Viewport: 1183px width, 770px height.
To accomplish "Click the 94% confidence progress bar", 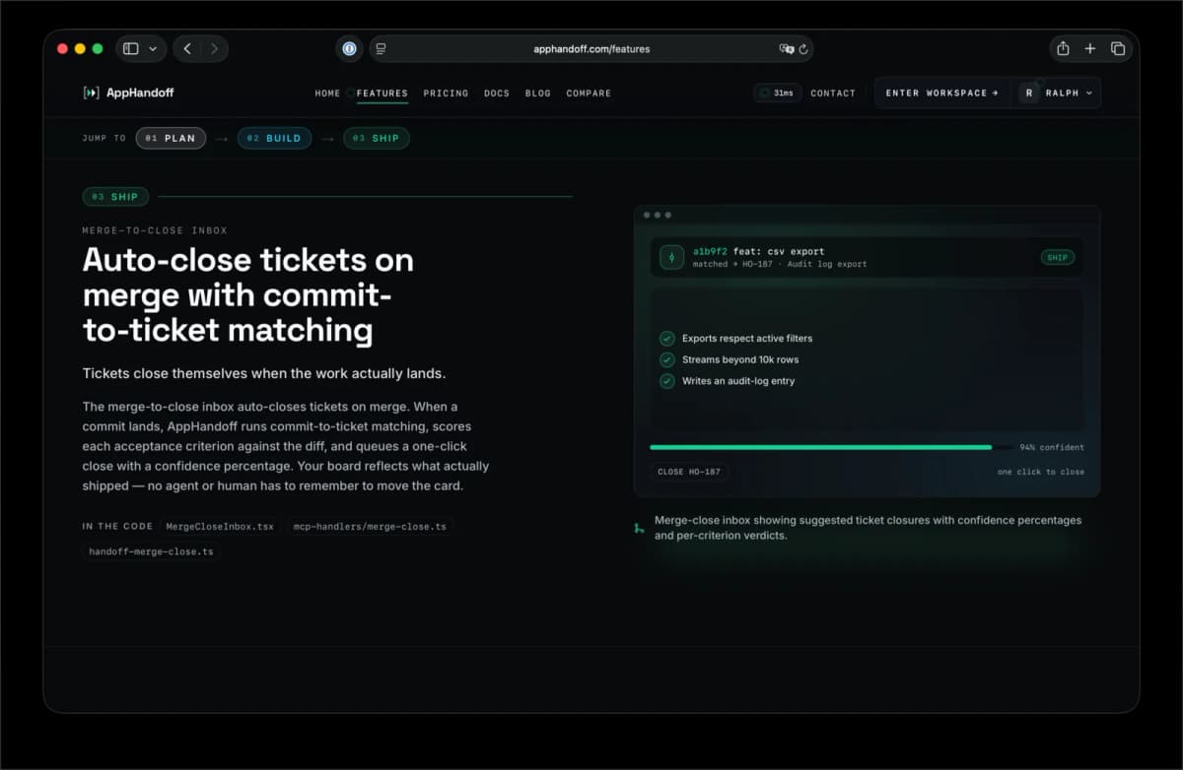I will click(831, 447).
